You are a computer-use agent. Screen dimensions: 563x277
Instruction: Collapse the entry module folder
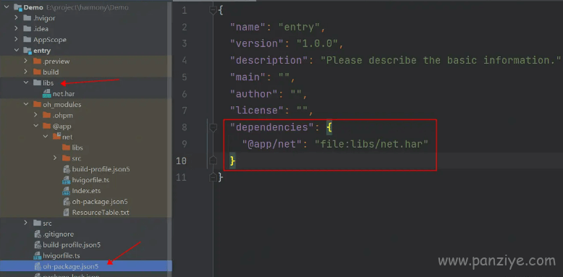pyautogui.click(x=17, y=51)
